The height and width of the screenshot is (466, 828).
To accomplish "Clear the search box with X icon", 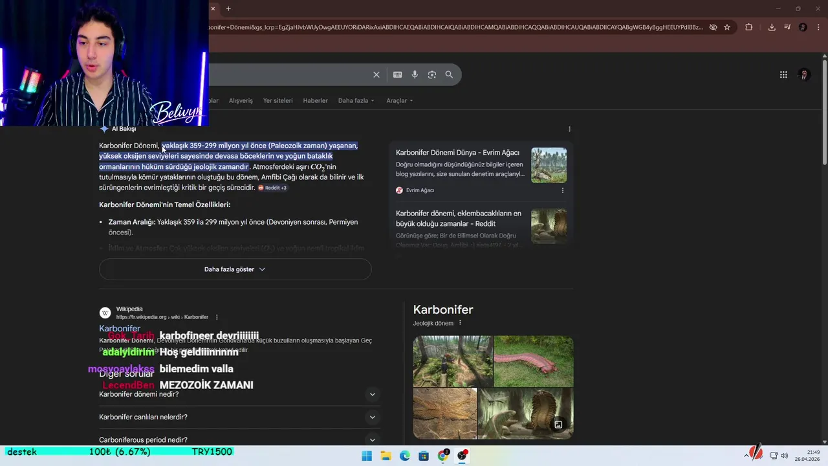I will (x=376, y=74).
